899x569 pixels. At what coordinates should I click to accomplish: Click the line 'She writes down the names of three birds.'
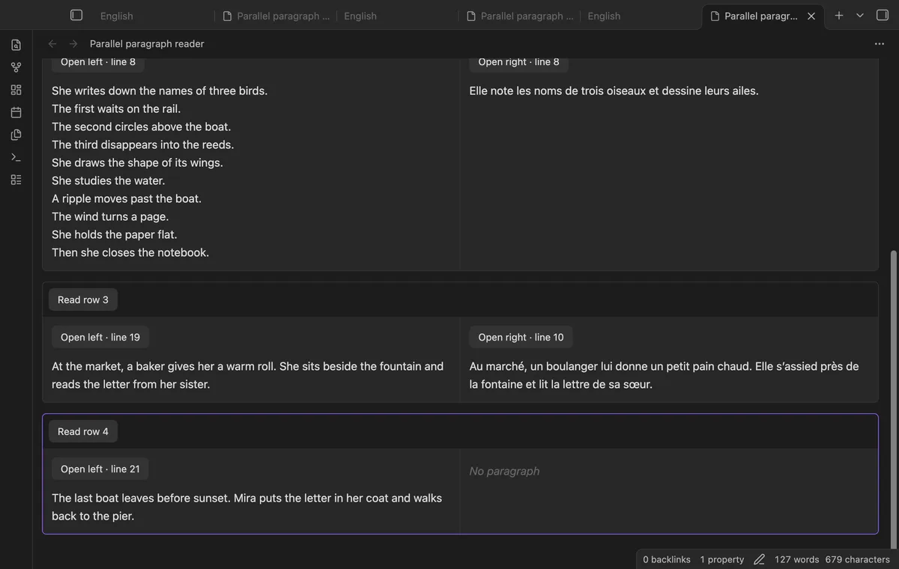pos(160,91)
